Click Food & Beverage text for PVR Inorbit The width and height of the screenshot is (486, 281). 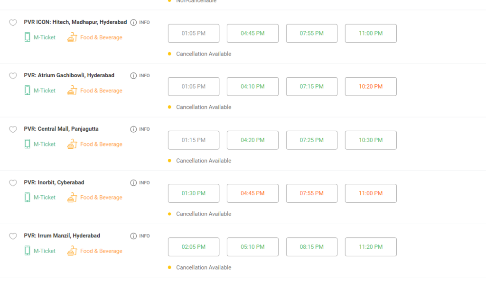101,197
